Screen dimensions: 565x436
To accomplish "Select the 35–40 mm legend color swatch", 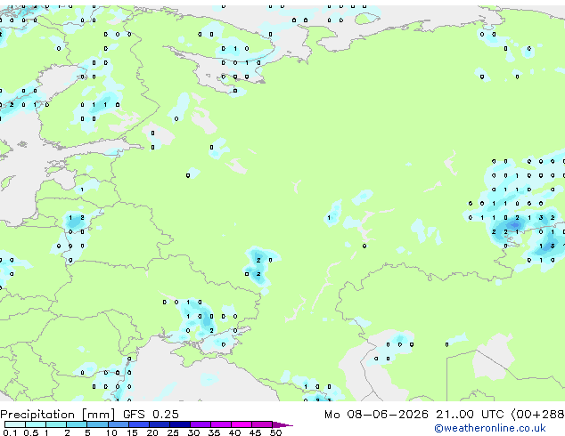I will click(x=220, y=424).
